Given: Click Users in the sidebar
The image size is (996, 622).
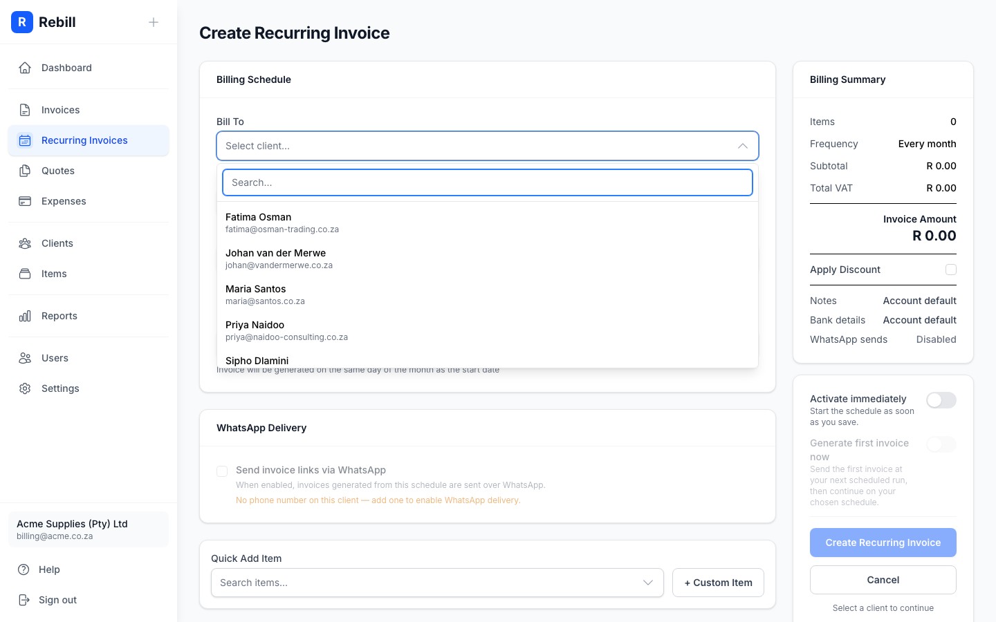Looking at the screenshot, I should click(x=26, y=358).
